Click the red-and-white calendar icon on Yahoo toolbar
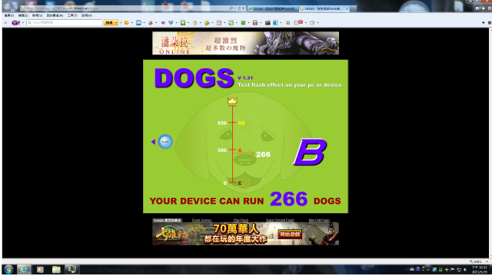 click(x=219, y=22)
